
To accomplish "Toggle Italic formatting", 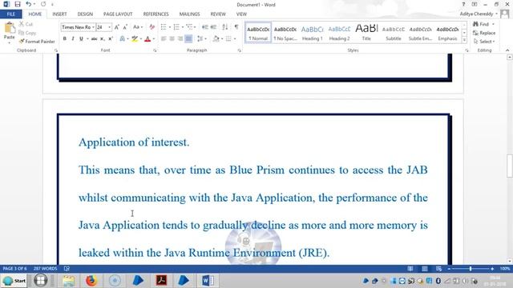I will (x=73, y=39).
